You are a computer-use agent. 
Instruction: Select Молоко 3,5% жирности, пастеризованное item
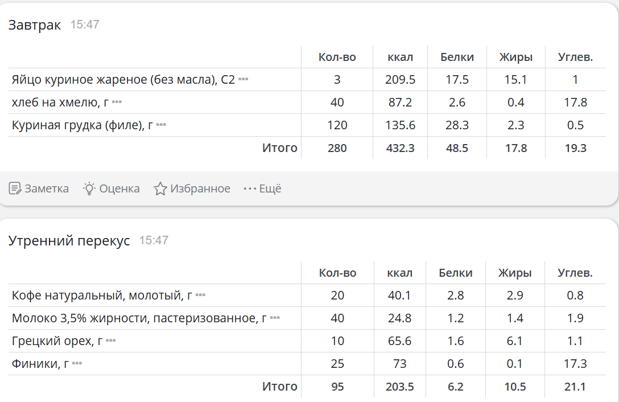tap(139, 318)
